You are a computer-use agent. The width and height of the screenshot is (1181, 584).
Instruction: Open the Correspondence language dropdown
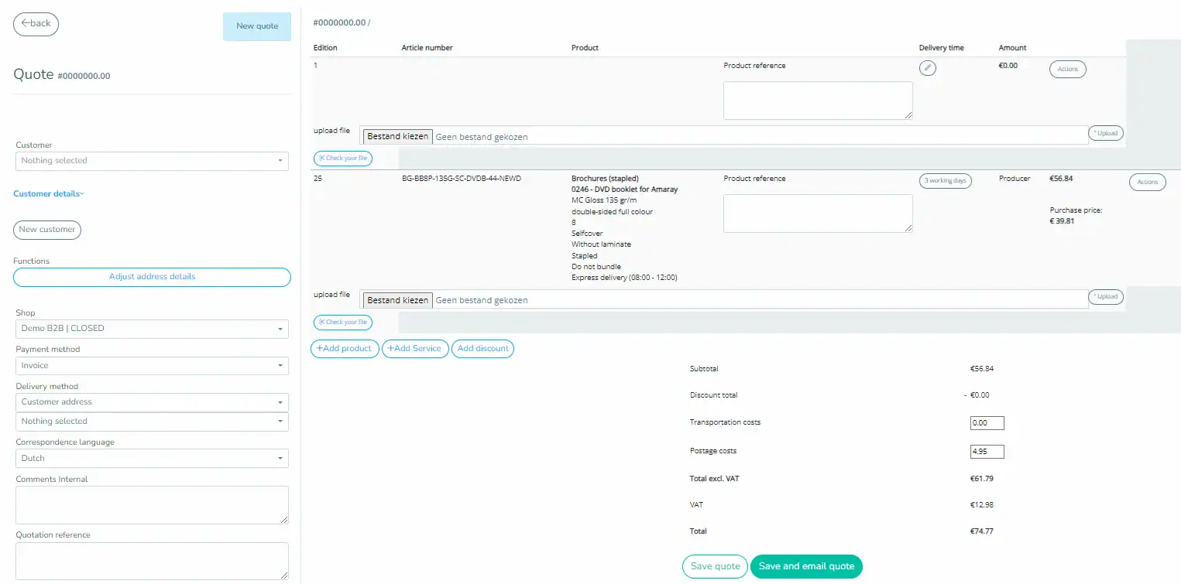click(152, 459)
